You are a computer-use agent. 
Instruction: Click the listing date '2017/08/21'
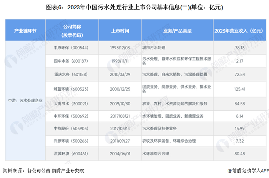tap(120, 116)
